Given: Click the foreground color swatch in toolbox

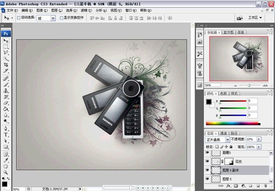Looking at the screenshot, I should coord(5,184).
